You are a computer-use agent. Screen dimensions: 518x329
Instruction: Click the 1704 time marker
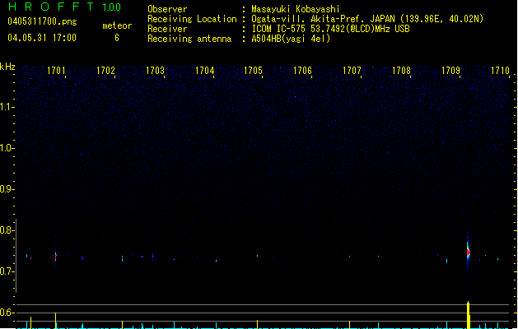click(x=204, y=71)
